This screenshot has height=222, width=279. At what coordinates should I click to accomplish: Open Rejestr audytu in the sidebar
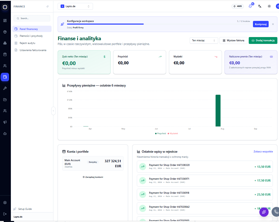point(32,43)
